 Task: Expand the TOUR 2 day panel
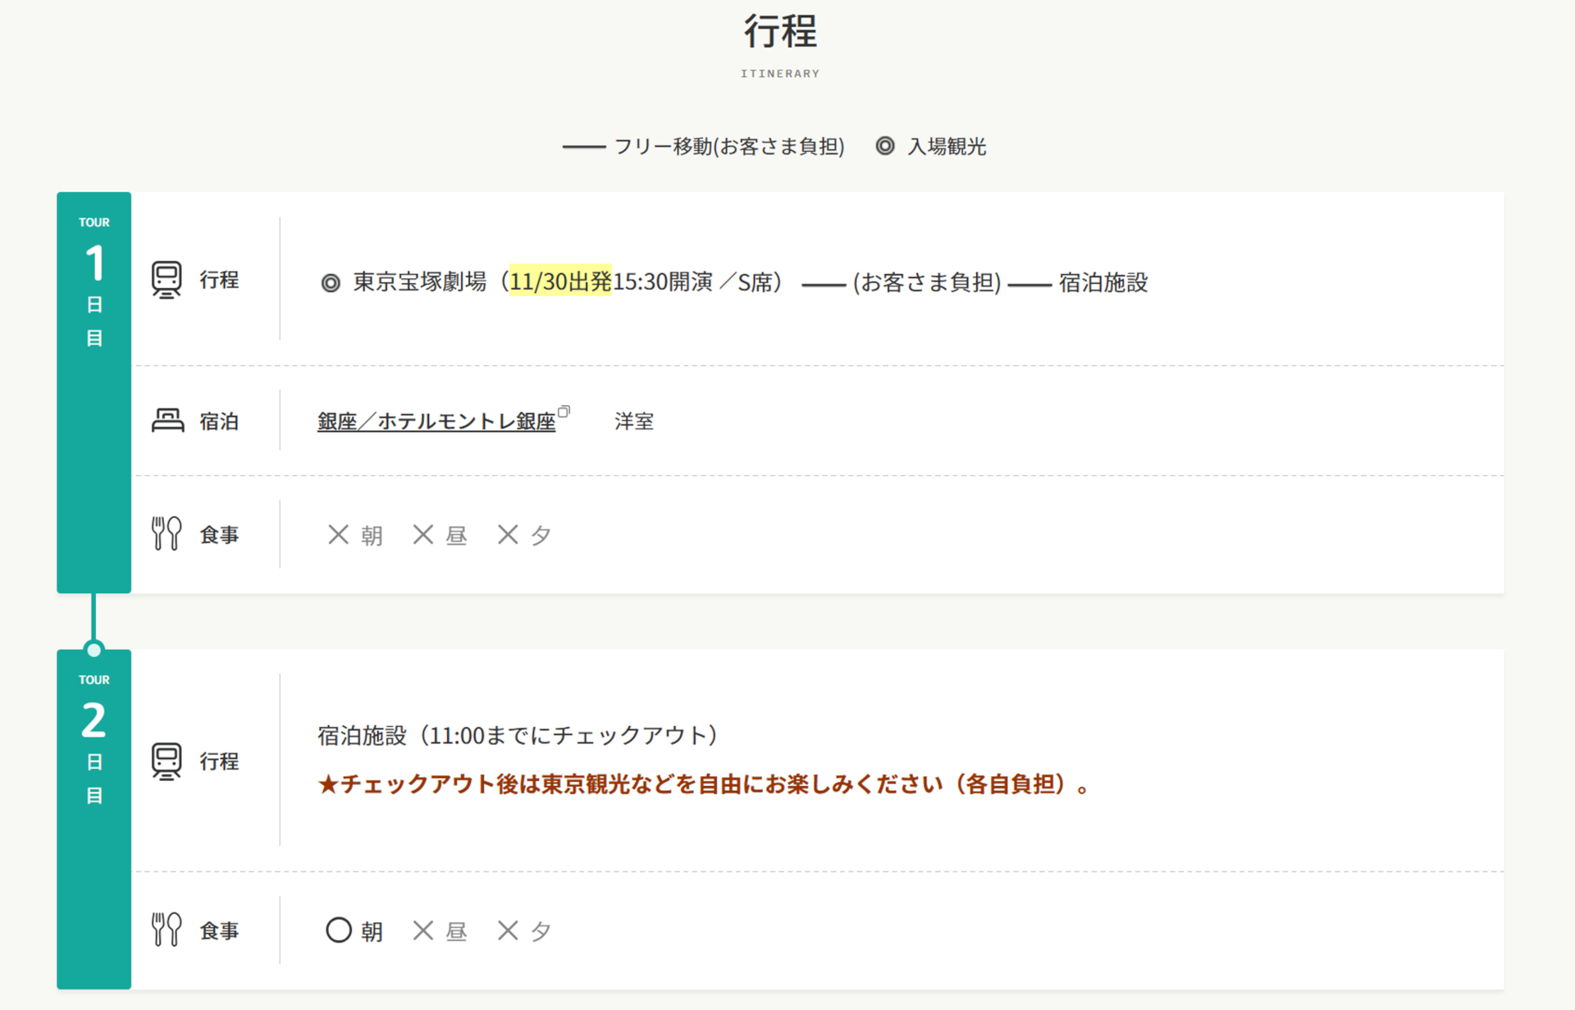coord(93,737)
